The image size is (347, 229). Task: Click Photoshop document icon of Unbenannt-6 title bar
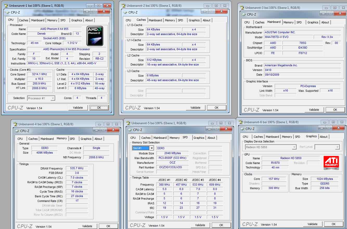[x=241, y=122]
